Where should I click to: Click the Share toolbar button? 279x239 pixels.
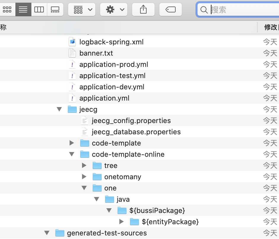point(143,9)
